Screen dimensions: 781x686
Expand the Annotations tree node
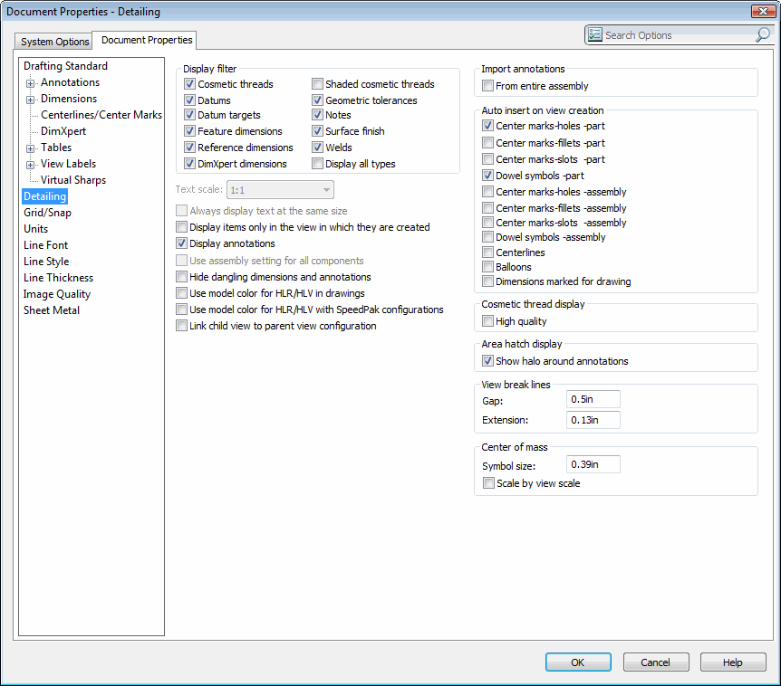click(x=31, y=83)
